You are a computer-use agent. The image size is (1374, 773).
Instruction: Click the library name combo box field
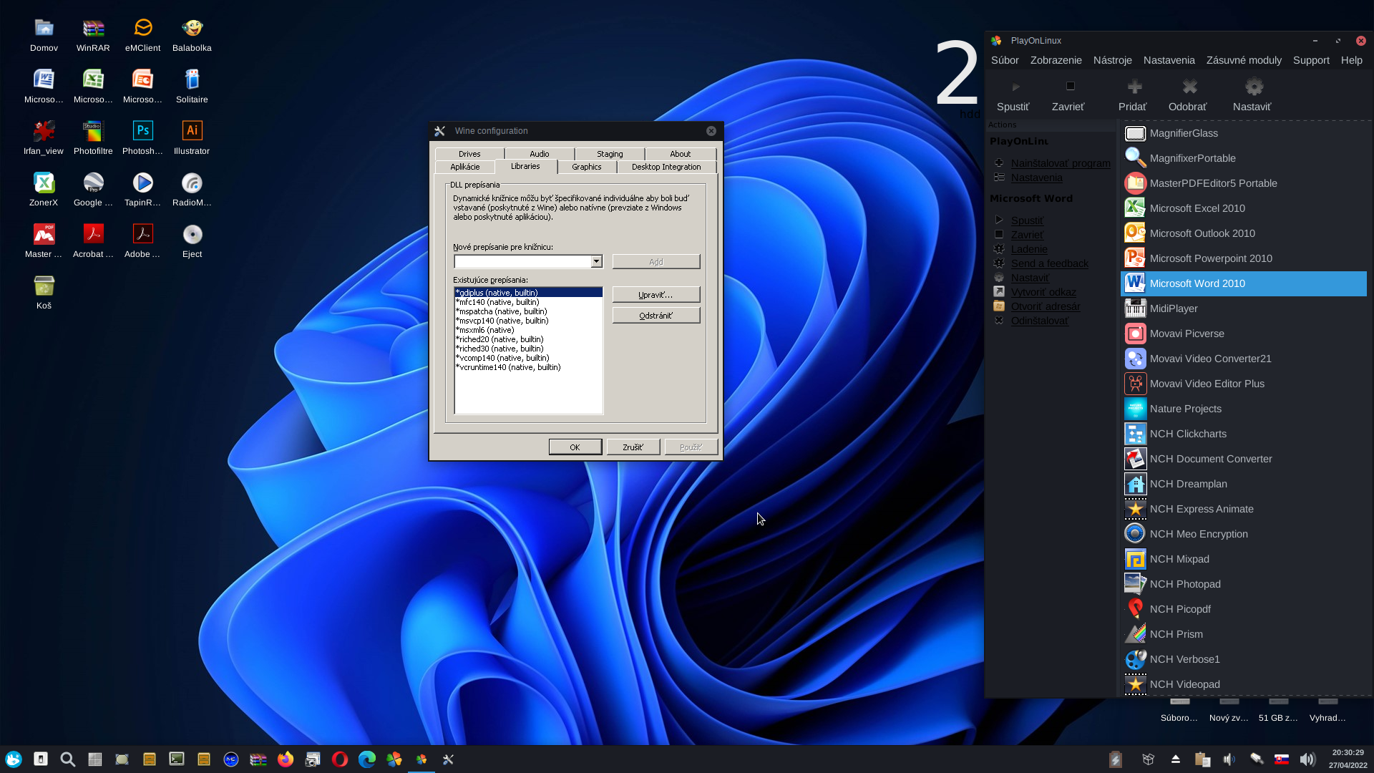coord(522,262)
